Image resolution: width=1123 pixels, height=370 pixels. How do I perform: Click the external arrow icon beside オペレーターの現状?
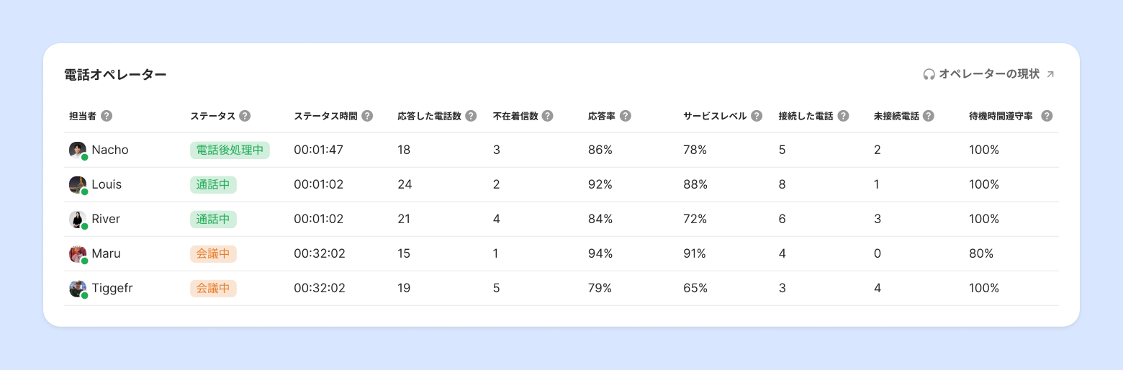(1050, 74)
